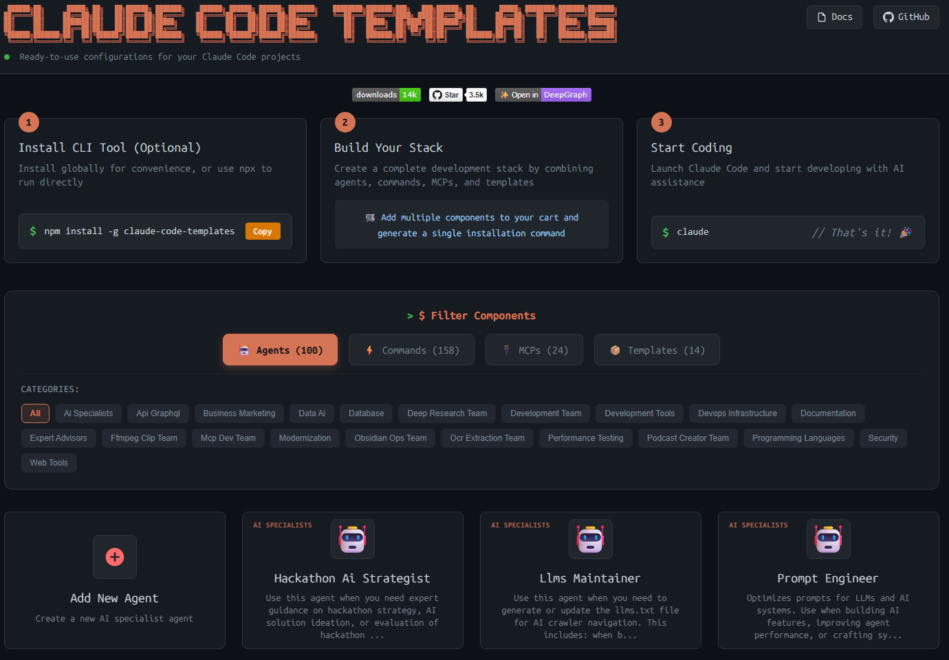Image resolution: width=949 pixels, height=660 pixels.
Task: Filter by Devops Infrastructure category
Action: tap(737, 413)
